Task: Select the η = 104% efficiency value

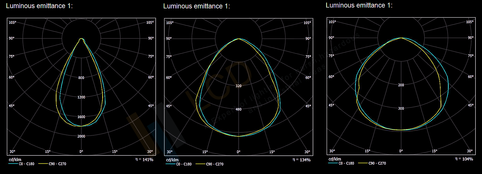Action: (x=464, y=159)
